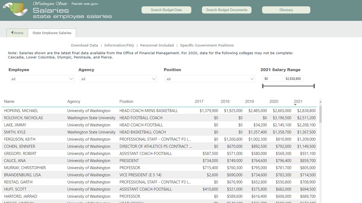Viewport: 362px width, 203px height.
Task: Sort by the Name column header
Action: pos(9,101)
